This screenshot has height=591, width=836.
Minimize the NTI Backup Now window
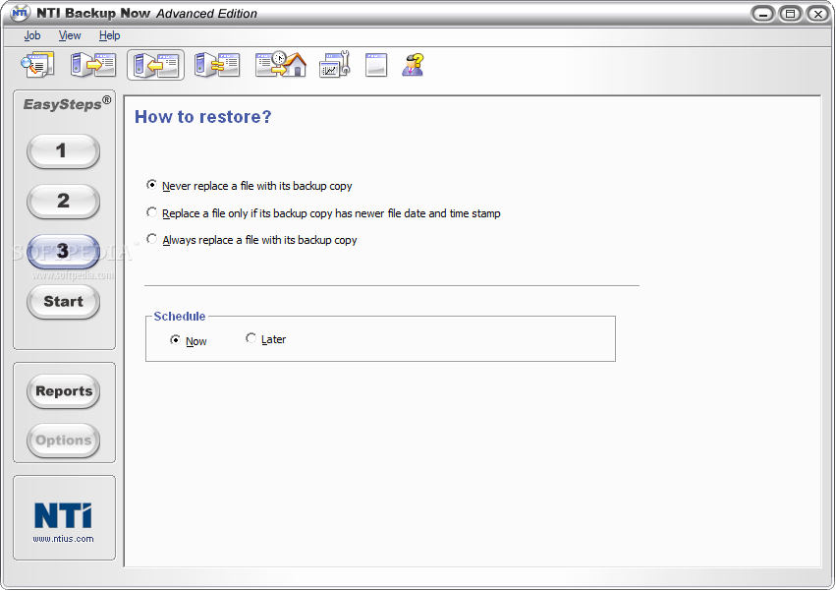coord(763,14)
